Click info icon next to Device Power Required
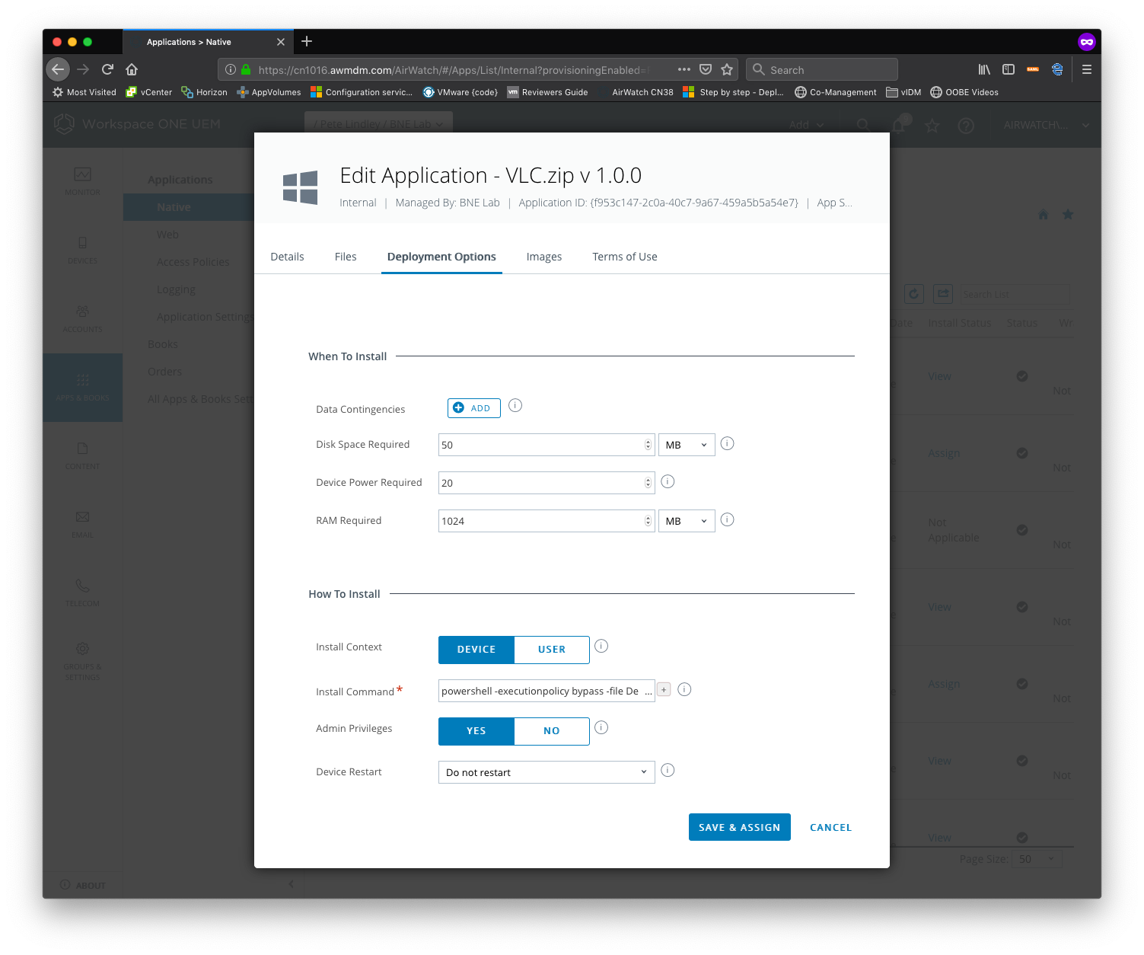This screenshot has height=955, width=1144. point(668,481)
